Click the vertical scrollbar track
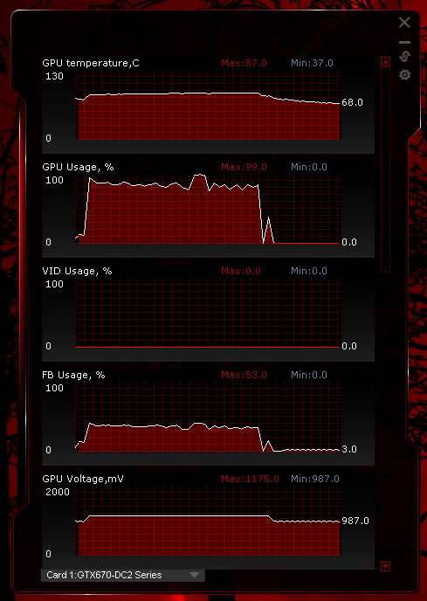This screenshot has width=427, height=601. pyautogui.click(x=386, y=169)
